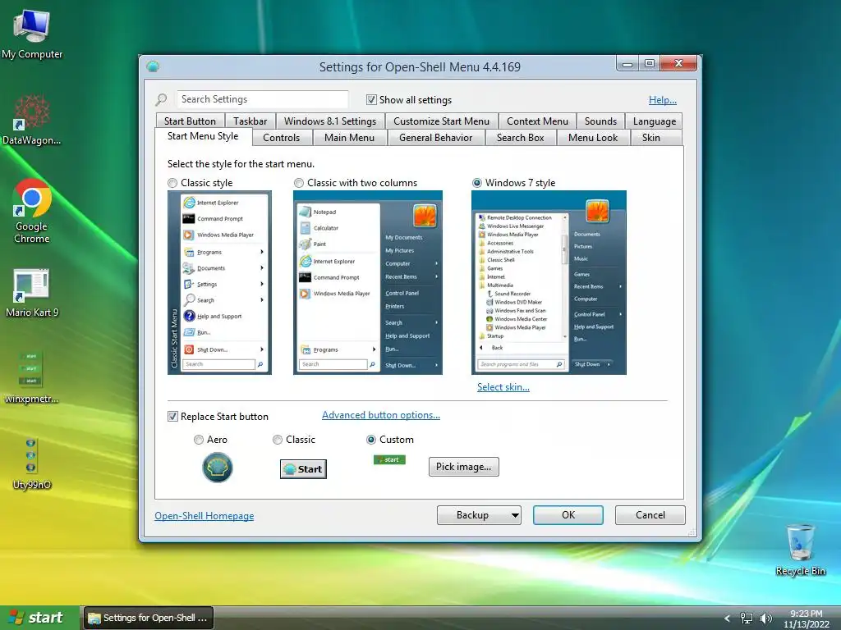Click the Aero shell start button image
Viewport: 841px width, 630px height.
217,467
